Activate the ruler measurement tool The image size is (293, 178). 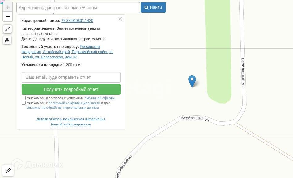coord(8,171)
